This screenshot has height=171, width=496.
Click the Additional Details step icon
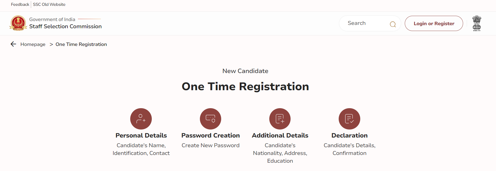pos(280,119)
